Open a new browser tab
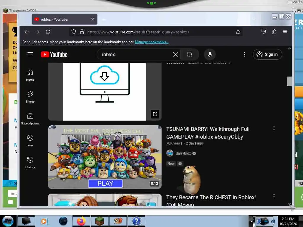The height and width of the screenshot is (227, 303). click(104, 19)
